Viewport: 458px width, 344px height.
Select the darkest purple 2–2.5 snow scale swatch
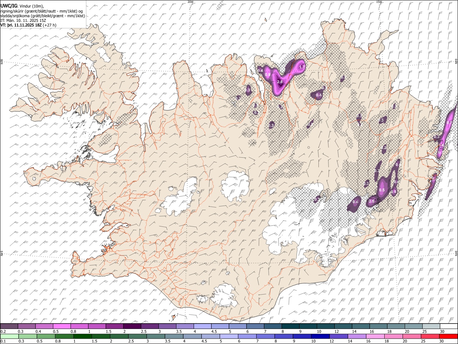coord(132,326)
